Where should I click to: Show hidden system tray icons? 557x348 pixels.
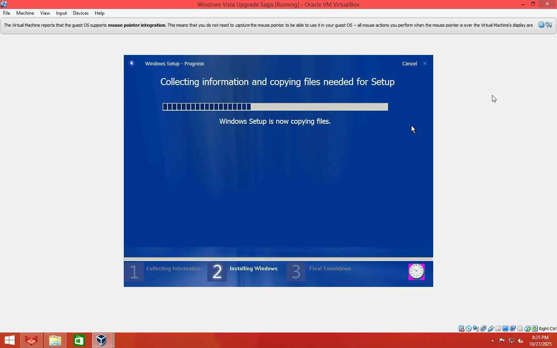point(492,341)
